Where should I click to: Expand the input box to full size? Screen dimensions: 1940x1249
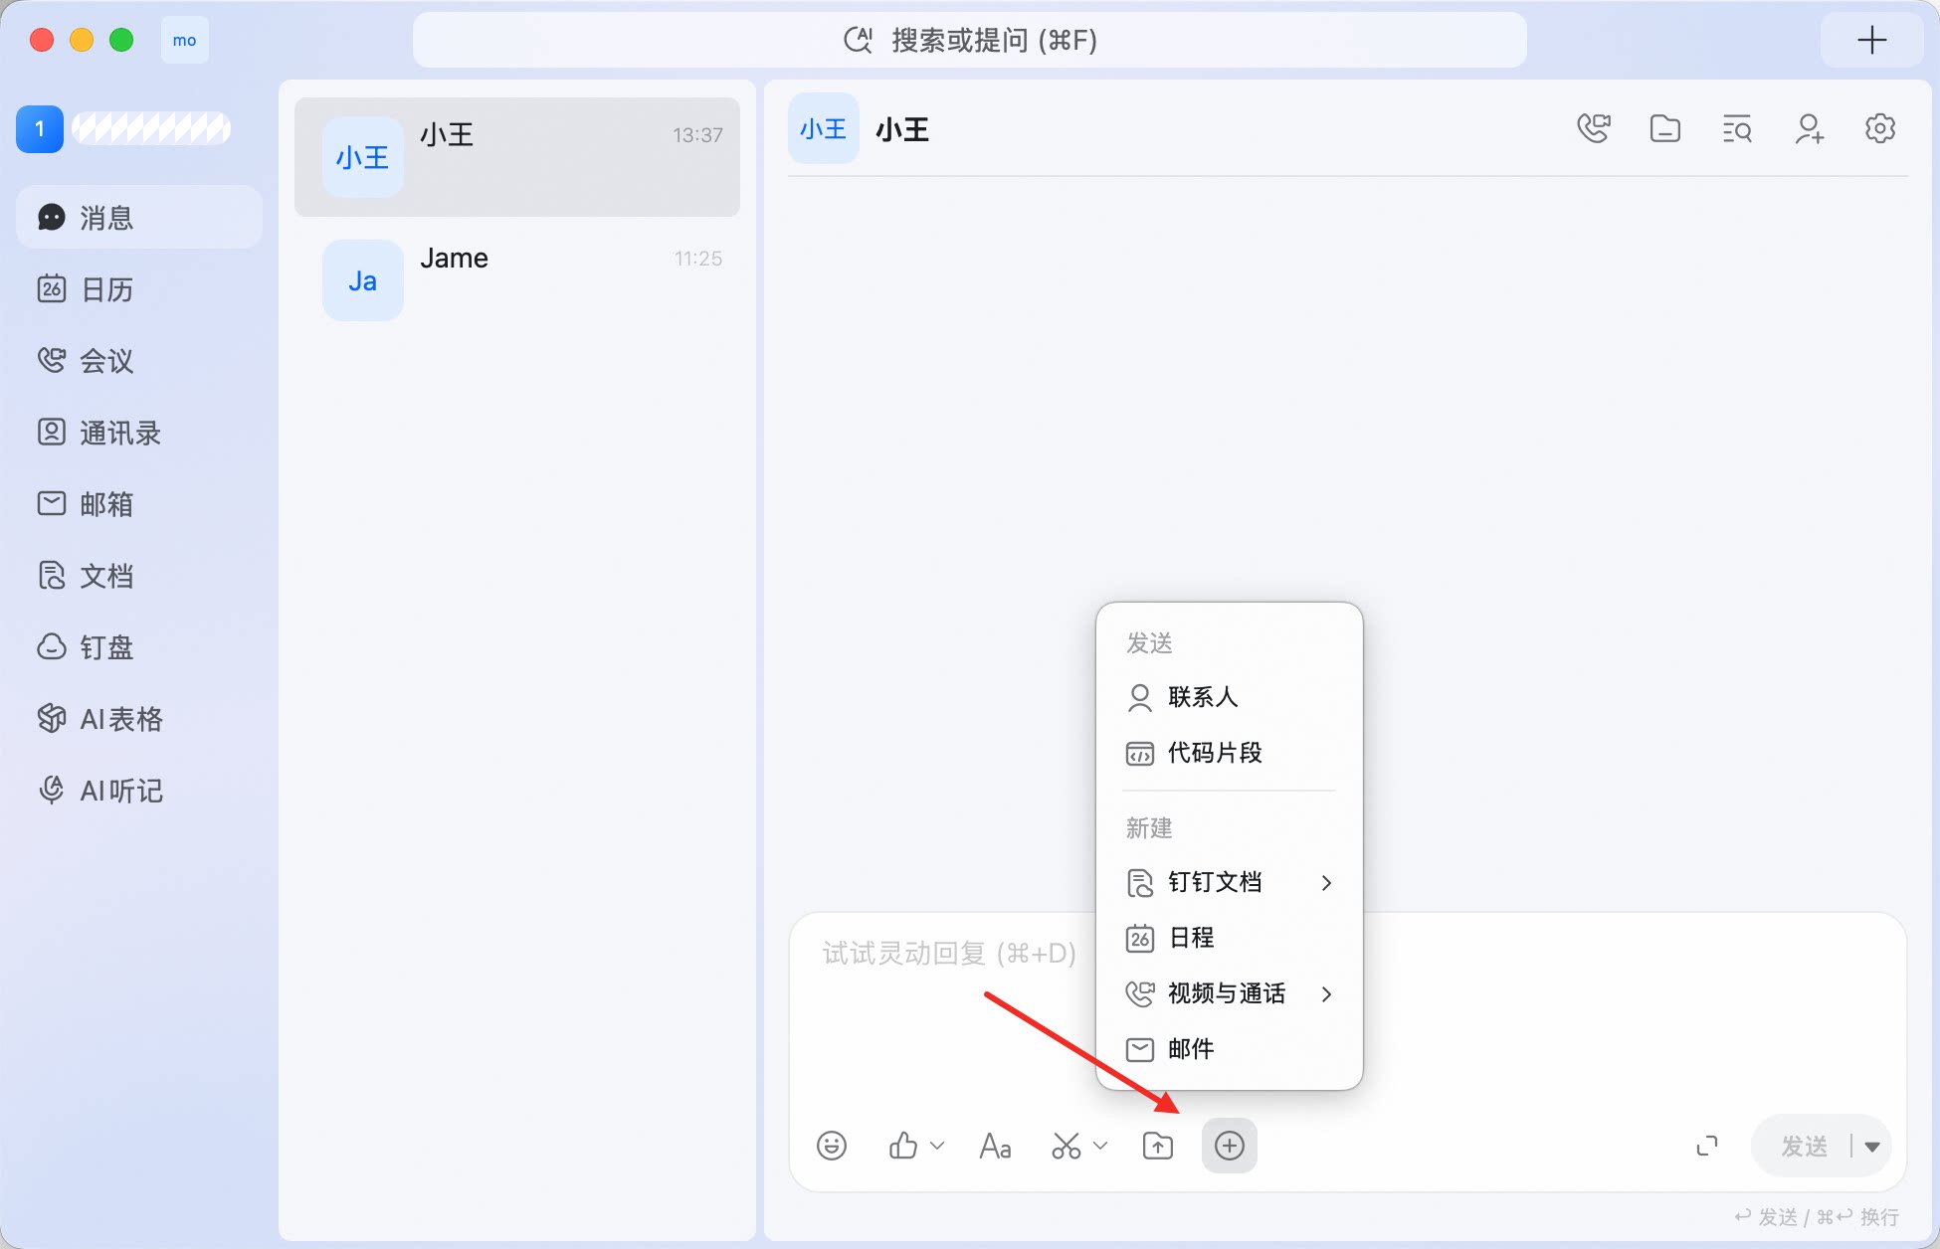point(1707,1146)
